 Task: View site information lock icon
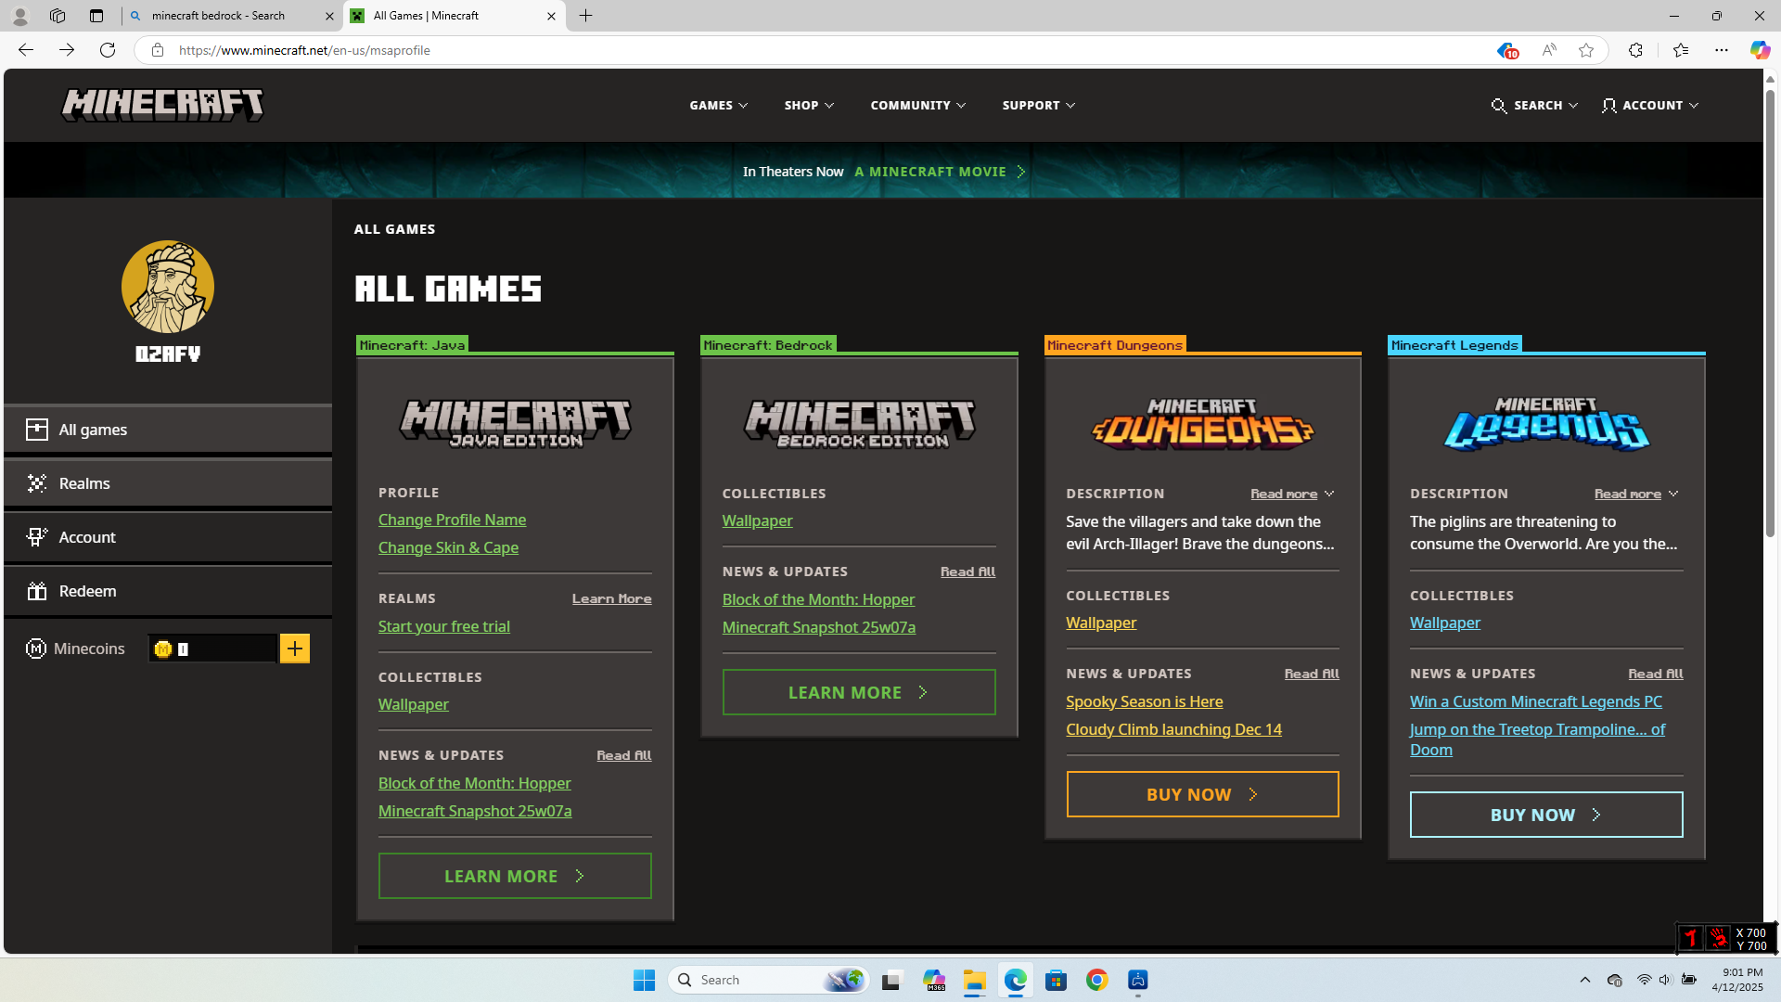[x=158, y=50]
